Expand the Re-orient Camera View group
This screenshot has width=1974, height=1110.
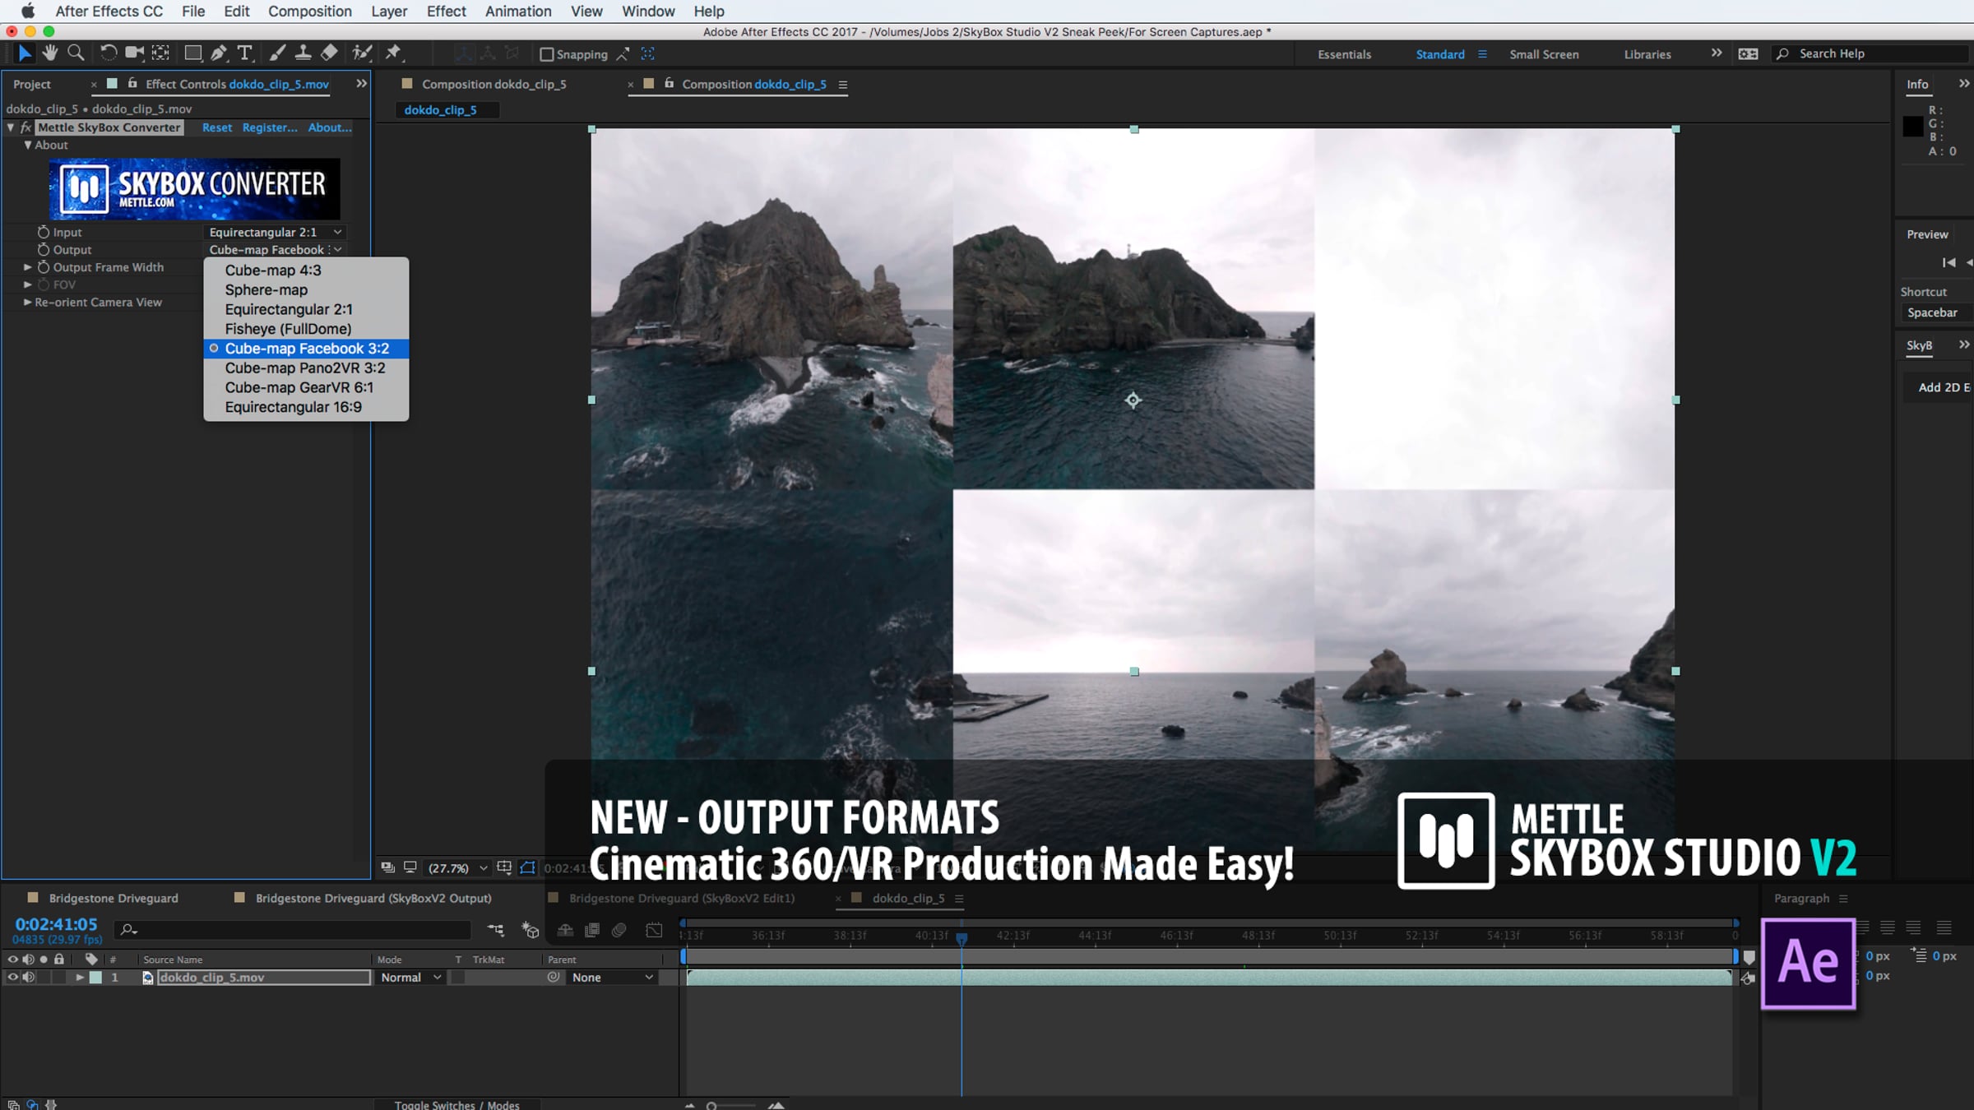(x=28, y=302)
